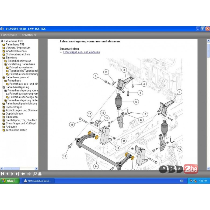Click the system tray clock 7:31 AM
This screenshot has height=210, width=210.
pyautogui.click(x=203, y=181)
